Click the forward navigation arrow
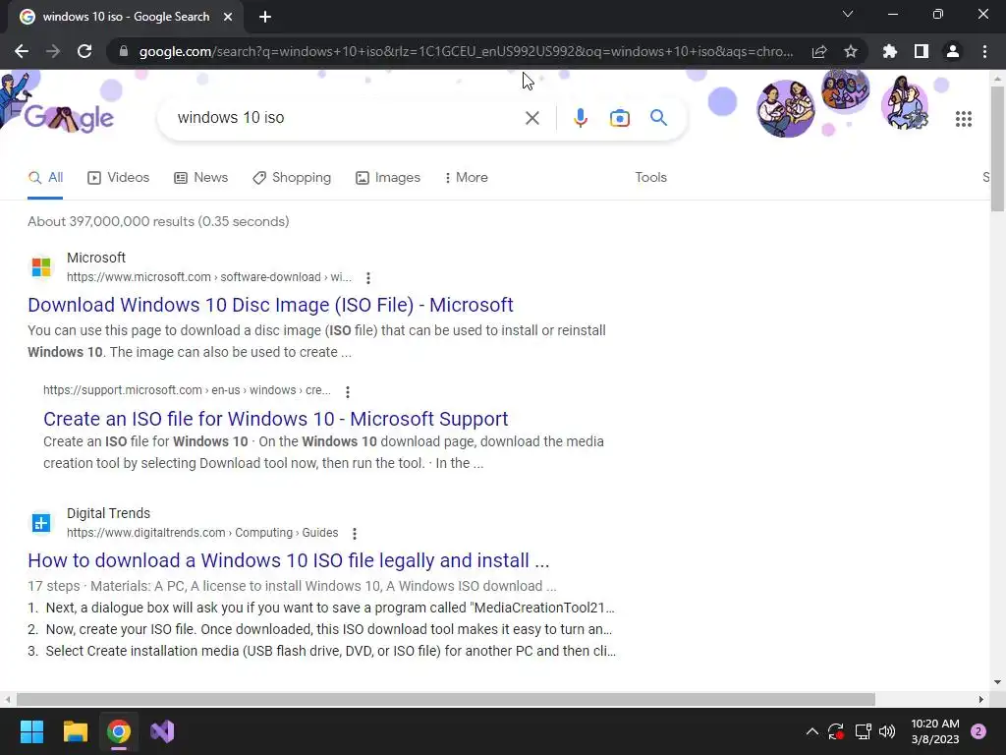Screen dimensions: 1006x755 pyautogui.click(x=53, y=51)
